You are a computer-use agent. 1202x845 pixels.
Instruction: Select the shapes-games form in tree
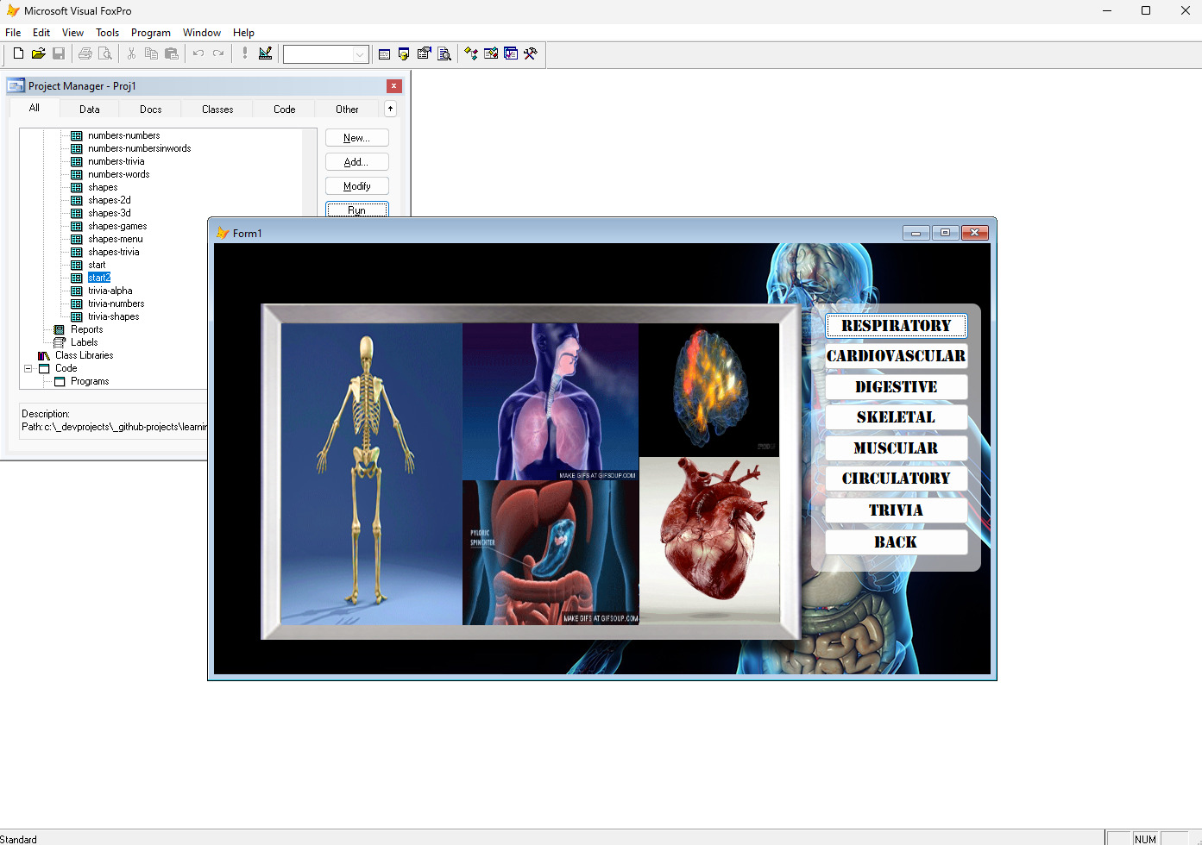point(117,226)
